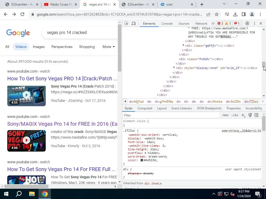Toggle computed styles sidebar icon
The width and height of the screenshot is (266, 199).
pos(256,115)
